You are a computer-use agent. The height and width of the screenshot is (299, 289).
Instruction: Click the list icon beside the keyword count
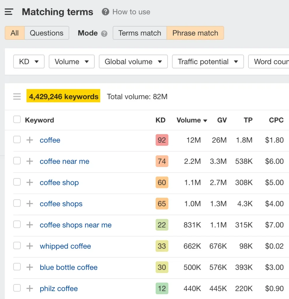17,96
